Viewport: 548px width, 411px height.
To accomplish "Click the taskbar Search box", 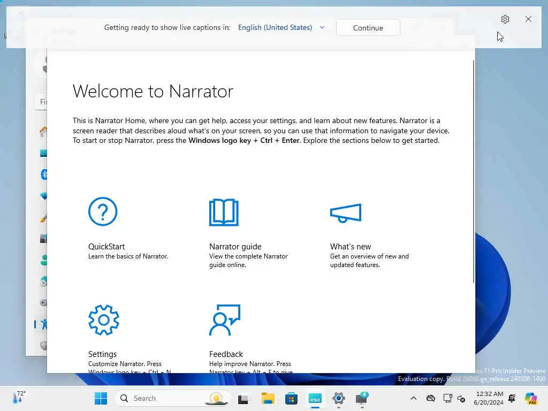I will coord(172,398).
